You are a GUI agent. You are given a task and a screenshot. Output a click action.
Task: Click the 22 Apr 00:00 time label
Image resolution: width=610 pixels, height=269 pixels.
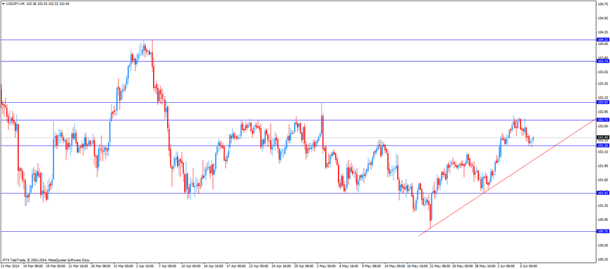[258, 267]
